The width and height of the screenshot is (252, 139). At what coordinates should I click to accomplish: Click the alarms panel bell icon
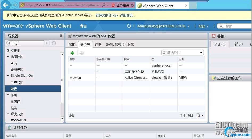click(x=213, y=36)
